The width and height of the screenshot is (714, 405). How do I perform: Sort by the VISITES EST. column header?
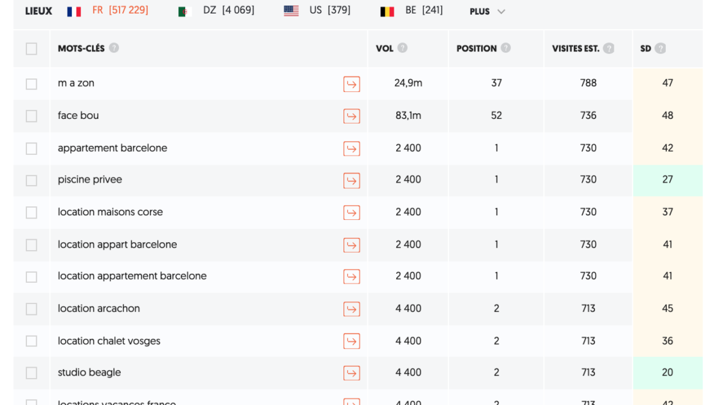click(575, 48)
